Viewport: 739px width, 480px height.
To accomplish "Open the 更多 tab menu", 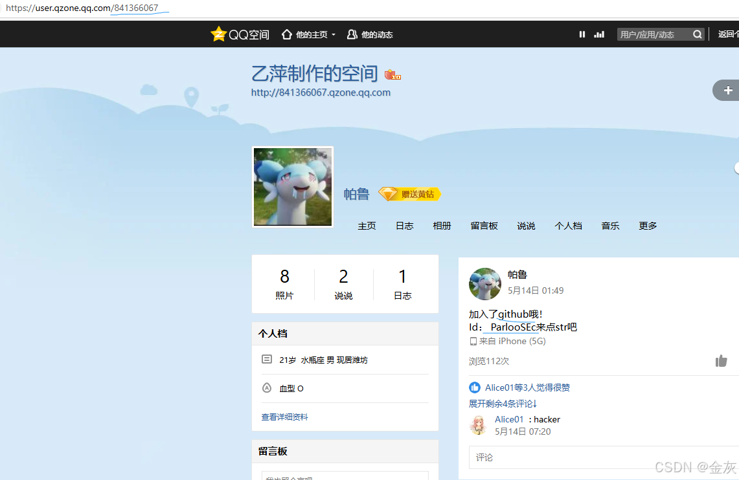I will tap(648, 226).
